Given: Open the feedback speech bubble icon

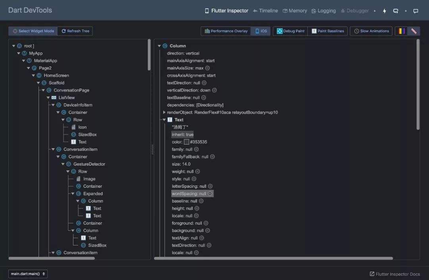Looking at the screenshot, I should 415,11.
